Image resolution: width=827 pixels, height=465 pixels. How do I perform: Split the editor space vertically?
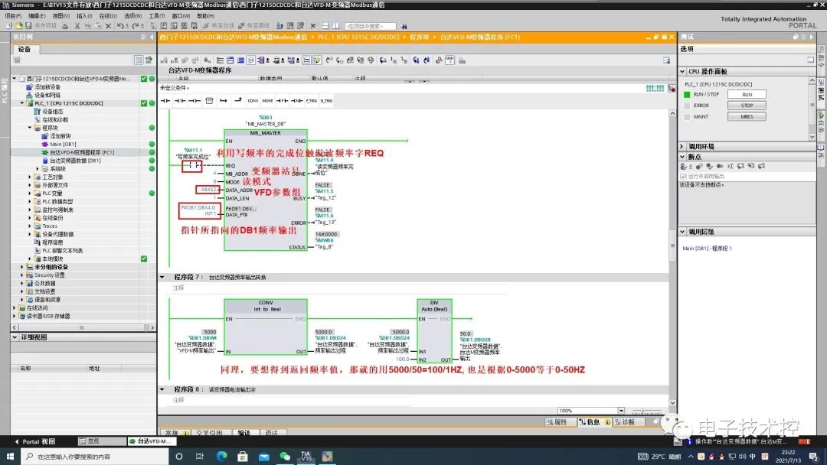(x=335, y=26)
